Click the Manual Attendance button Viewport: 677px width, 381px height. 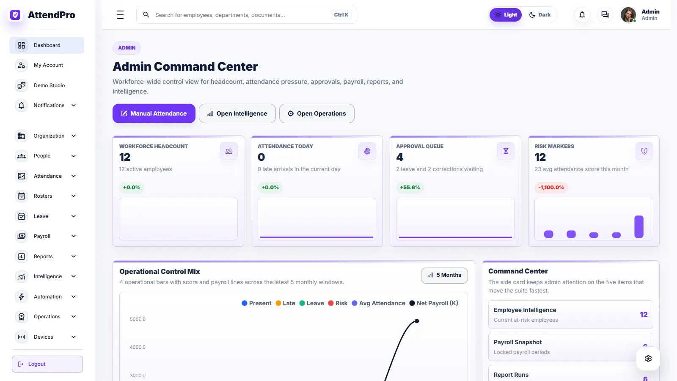154,113
